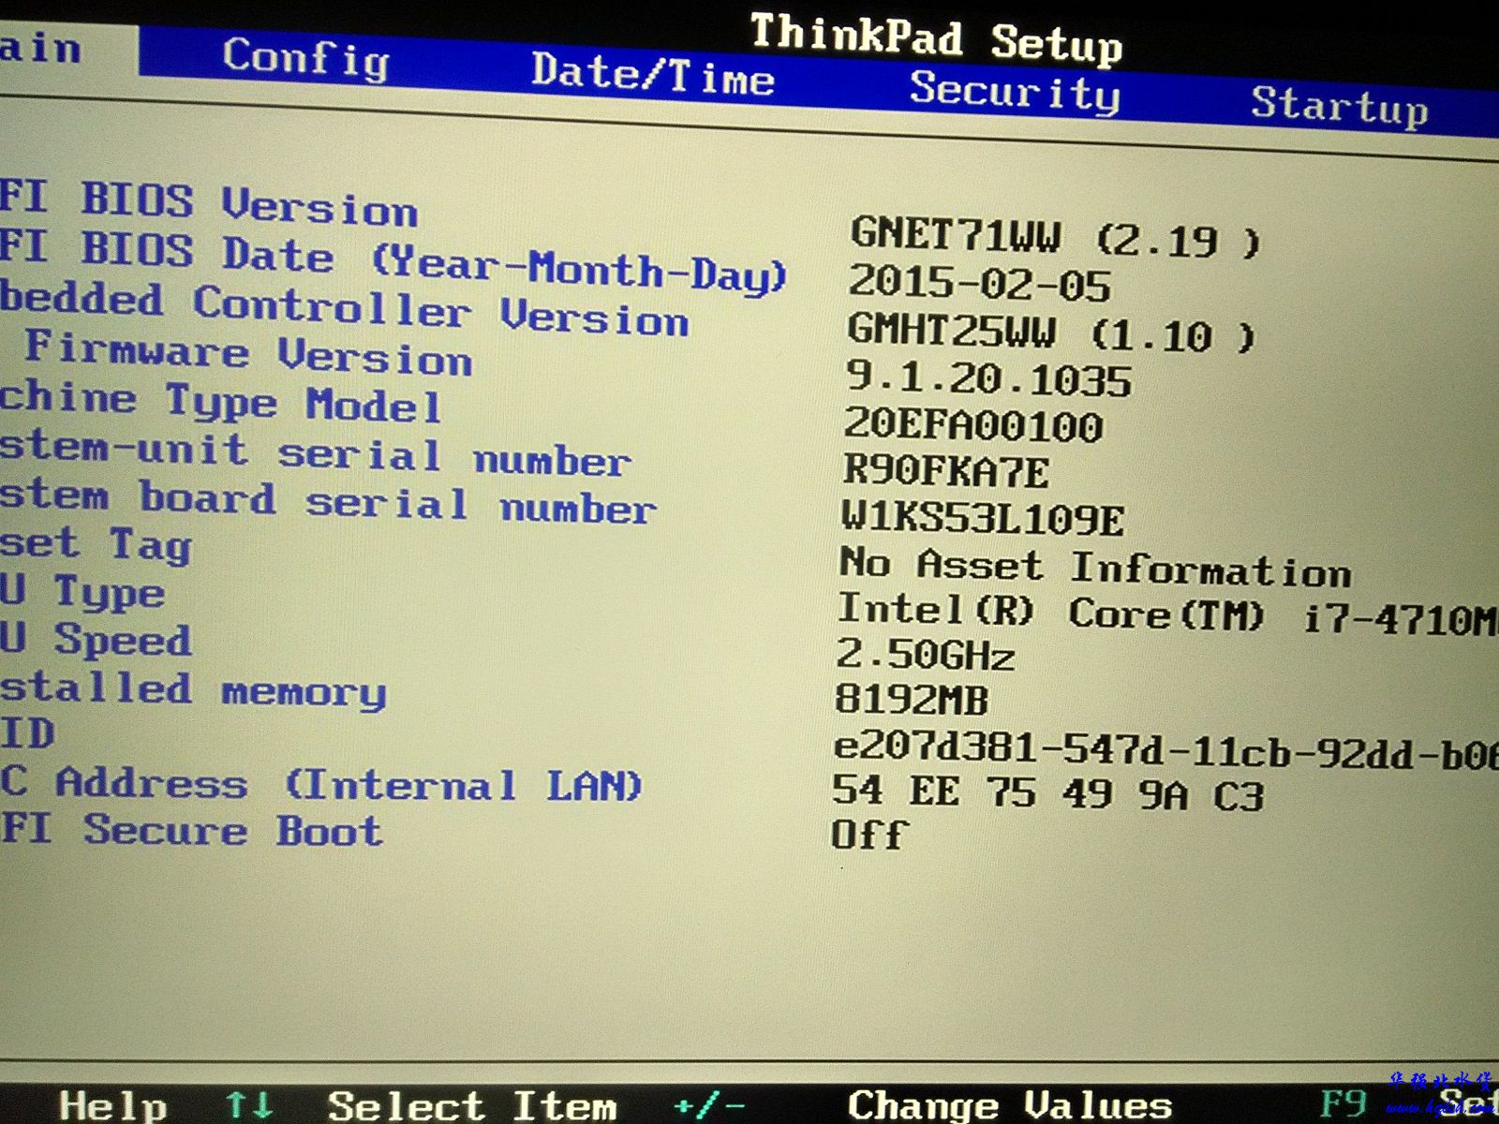The image size is (1499, 1124).
Task: Switch to the Config tab
Action: coord(305,59)
